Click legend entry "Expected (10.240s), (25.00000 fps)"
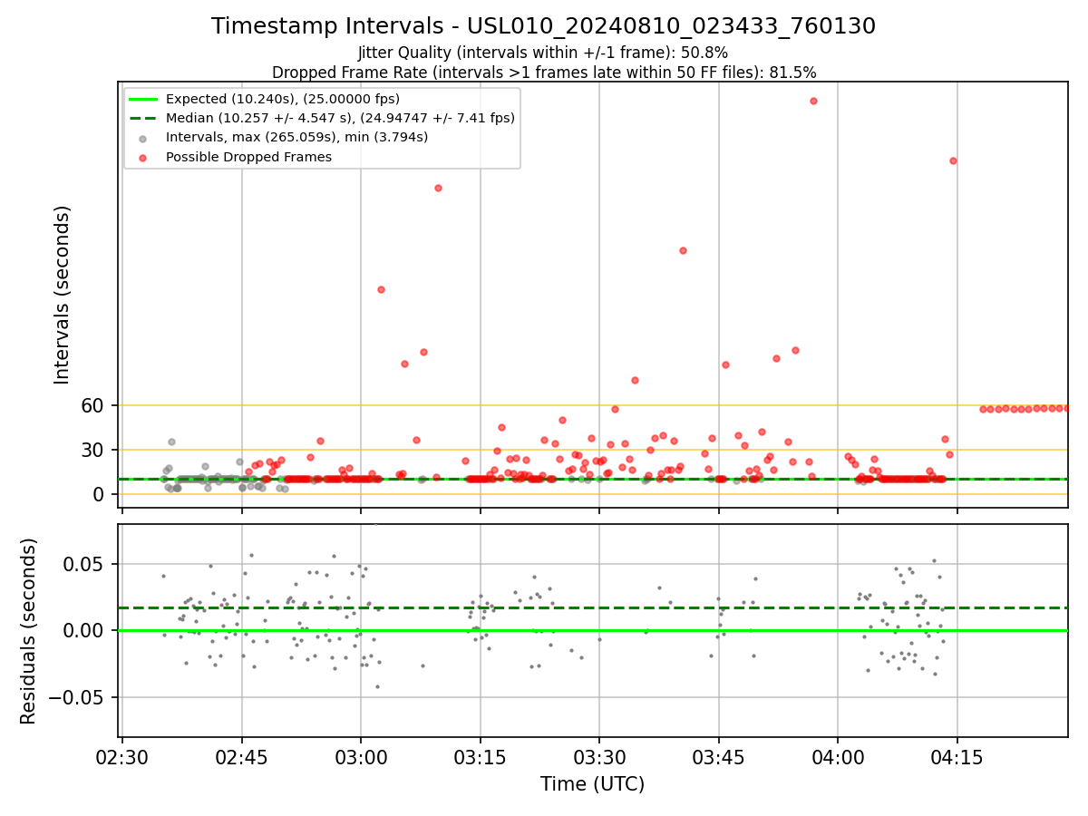The height and width of the screenshot is (816, 1088). [x=283, y=99]
